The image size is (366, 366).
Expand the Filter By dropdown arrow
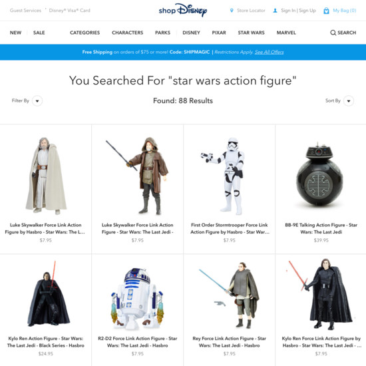tap(37, 101)
